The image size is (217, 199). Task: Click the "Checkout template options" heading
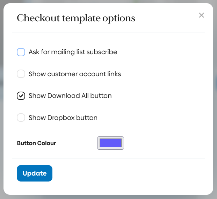(x=76, y=18)
